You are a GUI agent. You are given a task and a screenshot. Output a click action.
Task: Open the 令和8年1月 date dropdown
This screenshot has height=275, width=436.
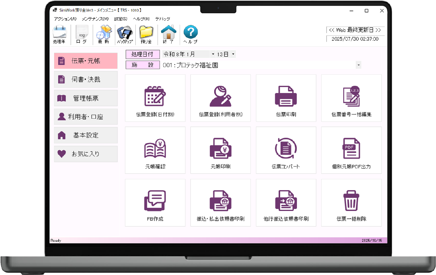[x=213, y=54]
